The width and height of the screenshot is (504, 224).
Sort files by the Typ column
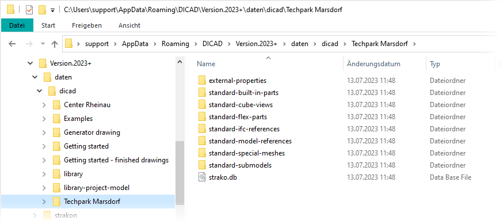(435, 64)
